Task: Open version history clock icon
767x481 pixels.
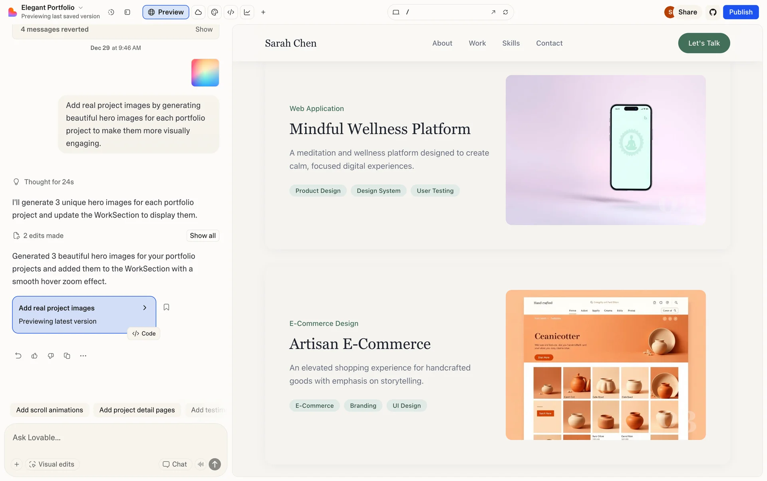Action: point(111,12)
